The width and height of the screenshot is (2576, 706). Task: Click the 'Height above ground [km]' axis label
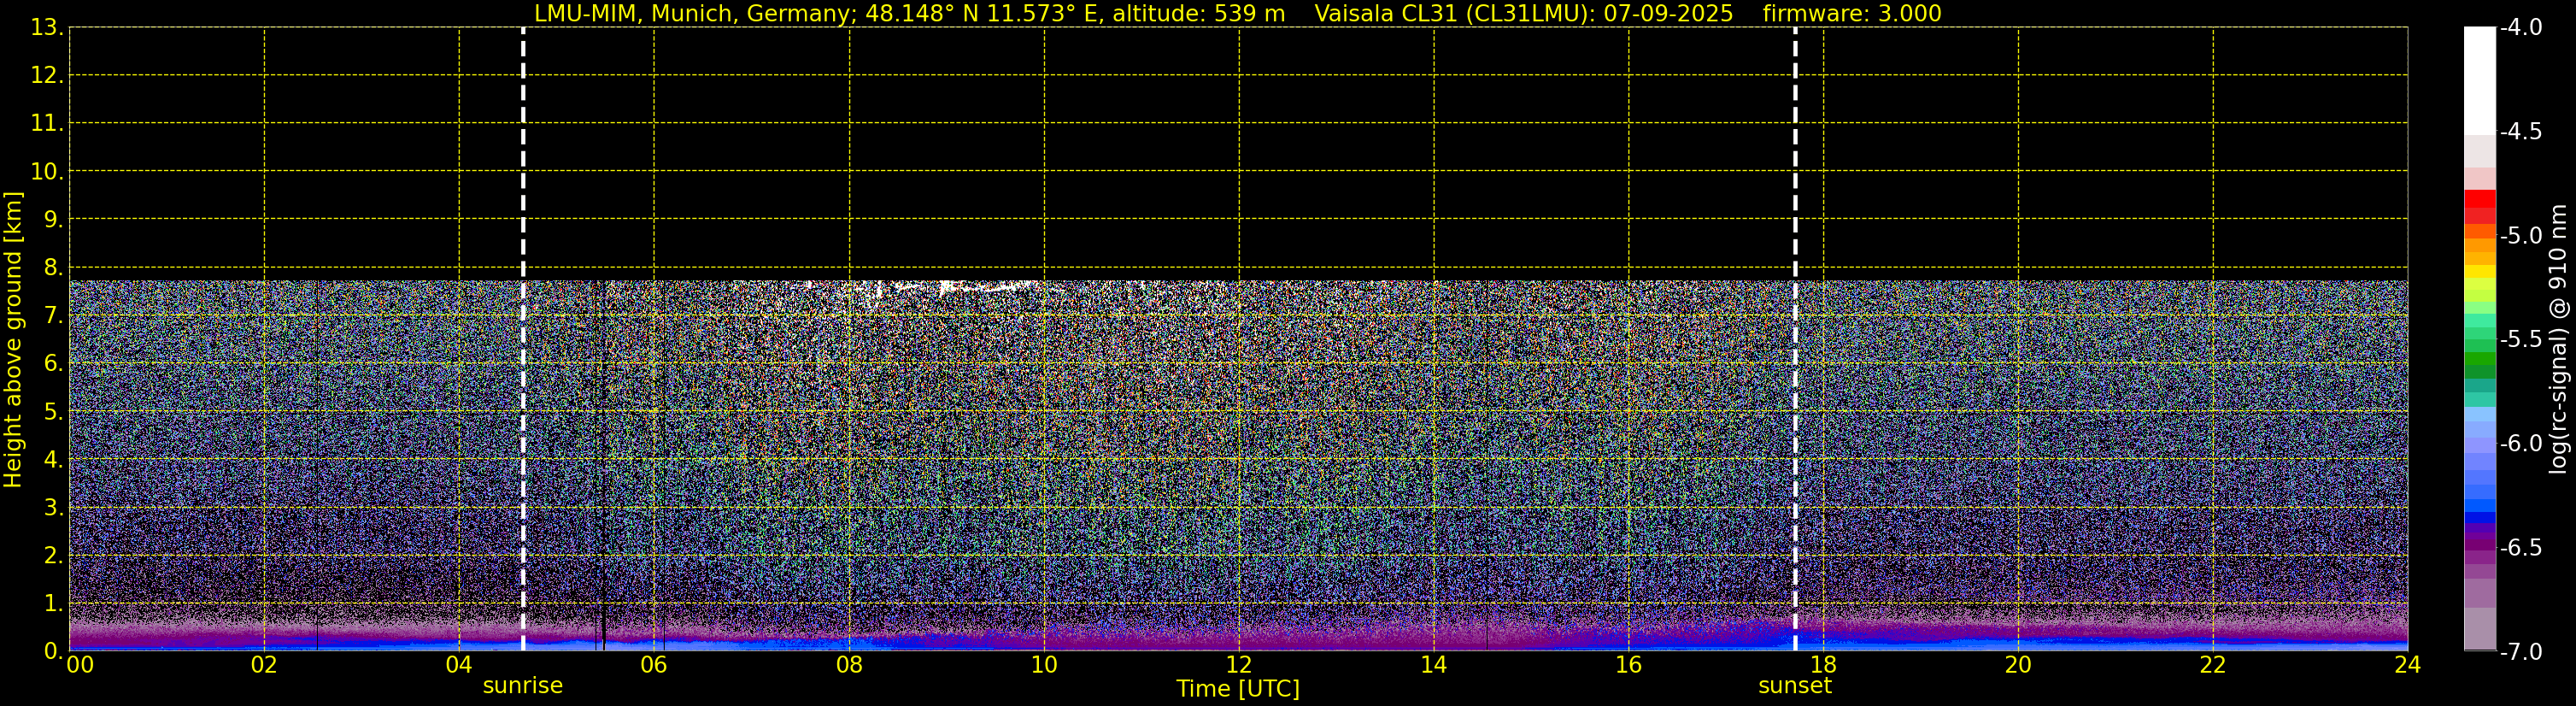(13, 340)
